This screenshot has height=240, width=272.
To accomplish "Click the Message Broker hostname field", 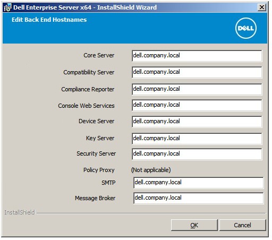I will pos(198,198).
